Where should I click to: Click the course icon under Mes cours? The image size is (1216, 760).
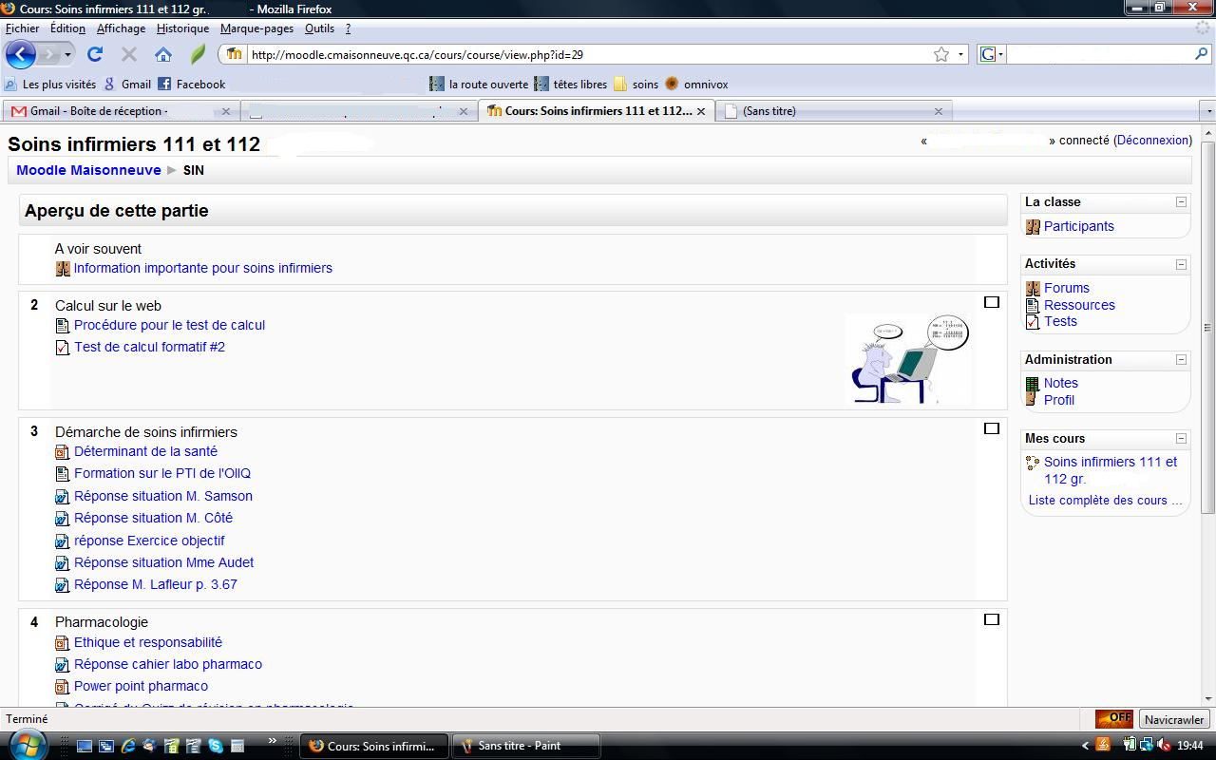coord(1033,463)
